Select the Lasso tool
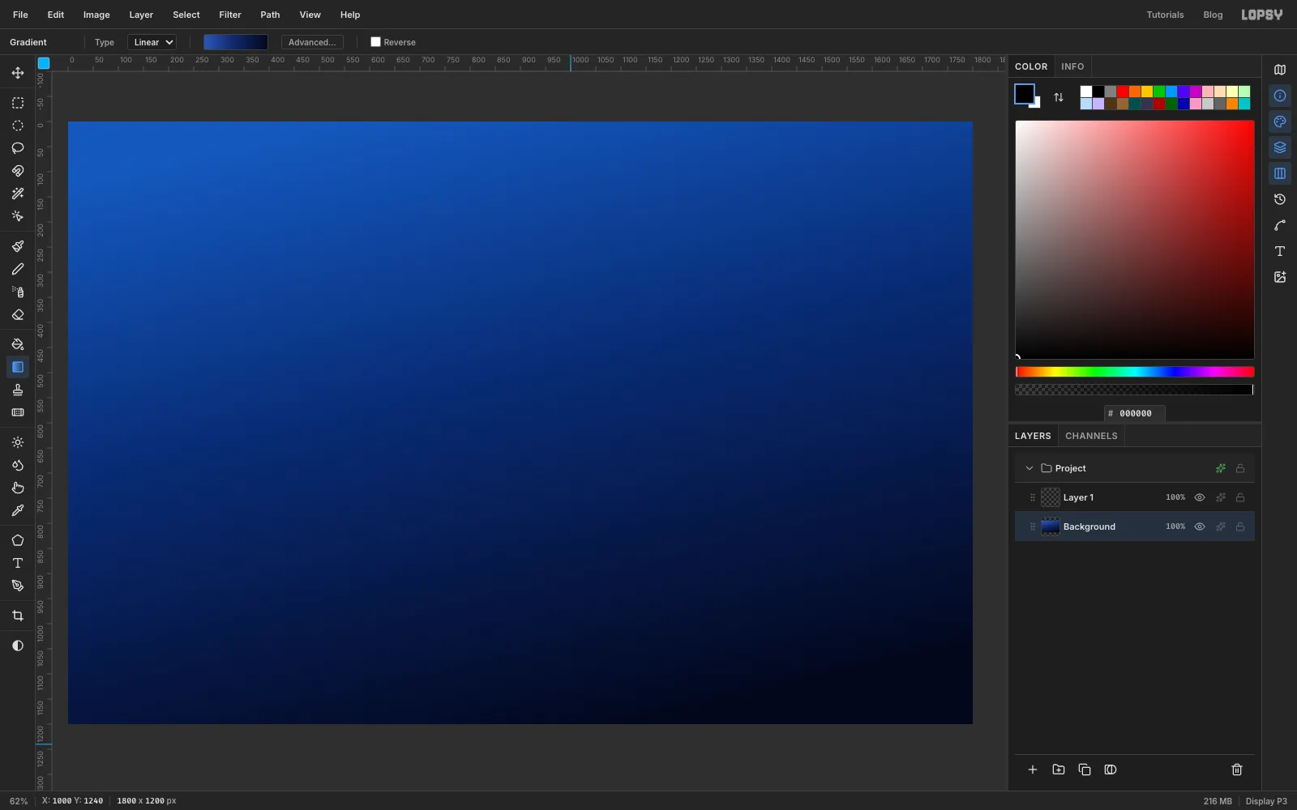The image size is (1297, 810). tap(18, 148)
